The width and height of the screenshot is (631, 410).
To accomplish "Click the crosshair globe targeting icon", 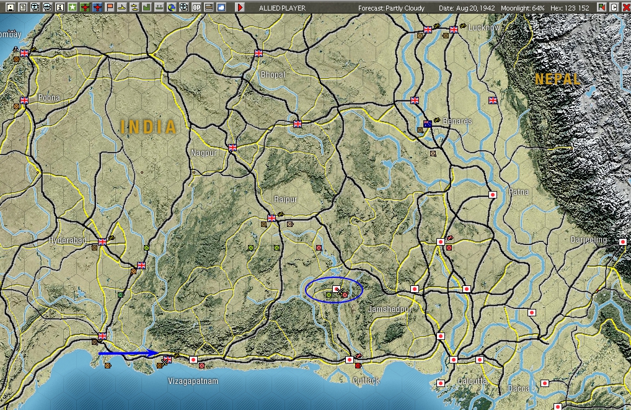I will tap(183, 7).
